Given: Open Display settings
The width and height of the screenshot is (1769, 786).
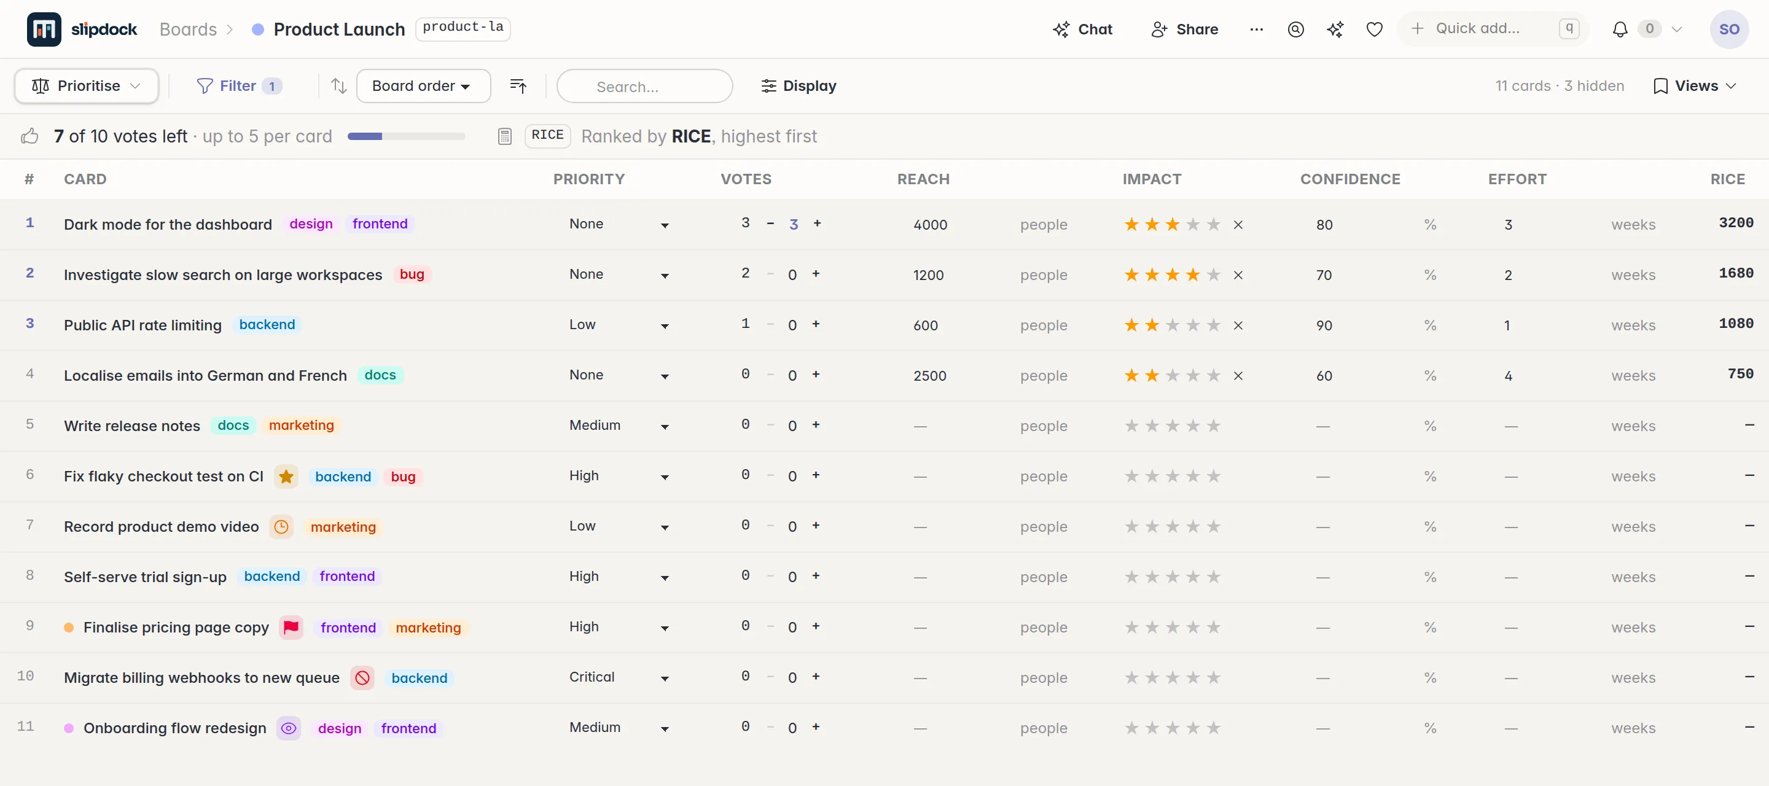Looking at the screenshot, I should coord(799,86).
